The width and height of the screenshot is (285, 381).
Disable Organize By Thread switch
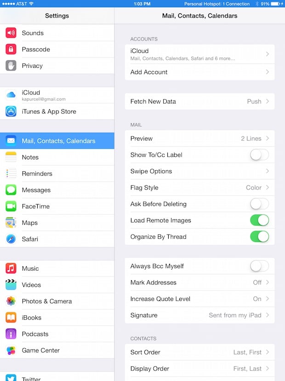point(259,237)
